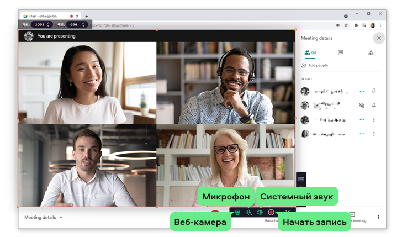This screenshot has height=237, width=402.
Task: Open more options for fourth participant
Action: pos(374,134)
